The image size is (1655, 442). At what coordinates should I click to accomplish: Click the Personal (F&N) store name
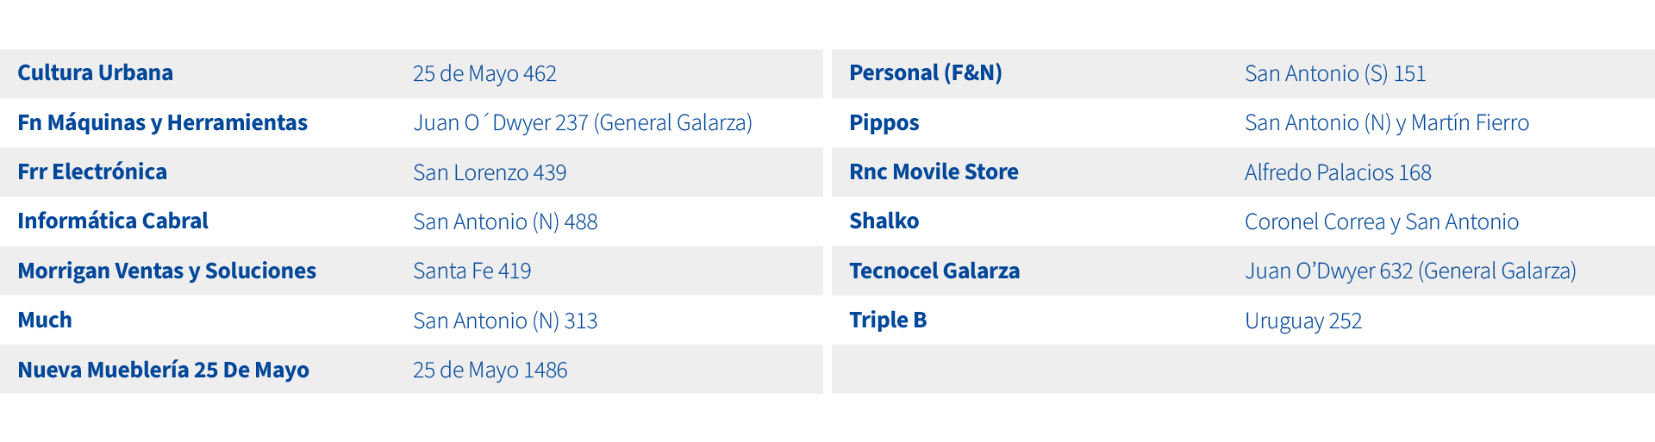925,73
